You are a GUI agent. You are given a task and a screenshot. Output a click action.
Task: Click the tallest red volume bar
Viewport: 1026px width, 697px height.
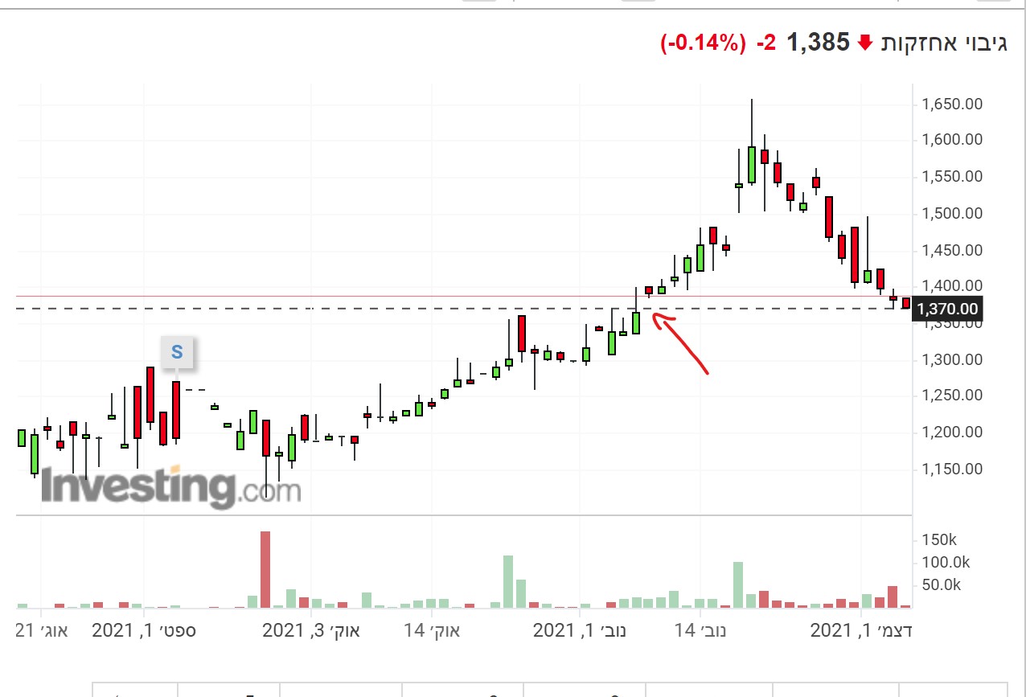[265, 569]
